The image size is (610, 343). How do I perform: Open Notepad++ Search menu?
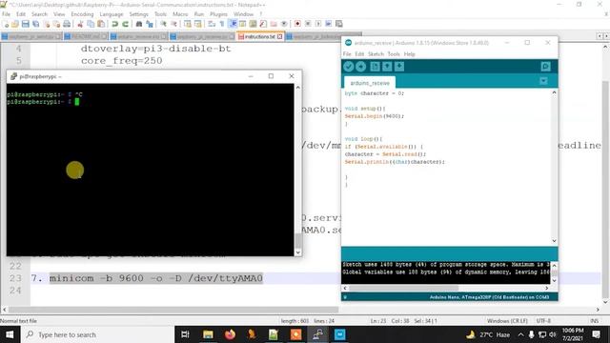(39, 14)
